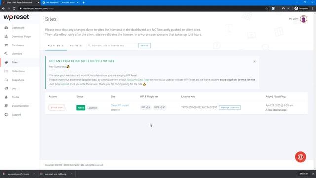Select Sites globe icon in sidebar
This screenshot has width=316, height=178.
coord(6,62)
